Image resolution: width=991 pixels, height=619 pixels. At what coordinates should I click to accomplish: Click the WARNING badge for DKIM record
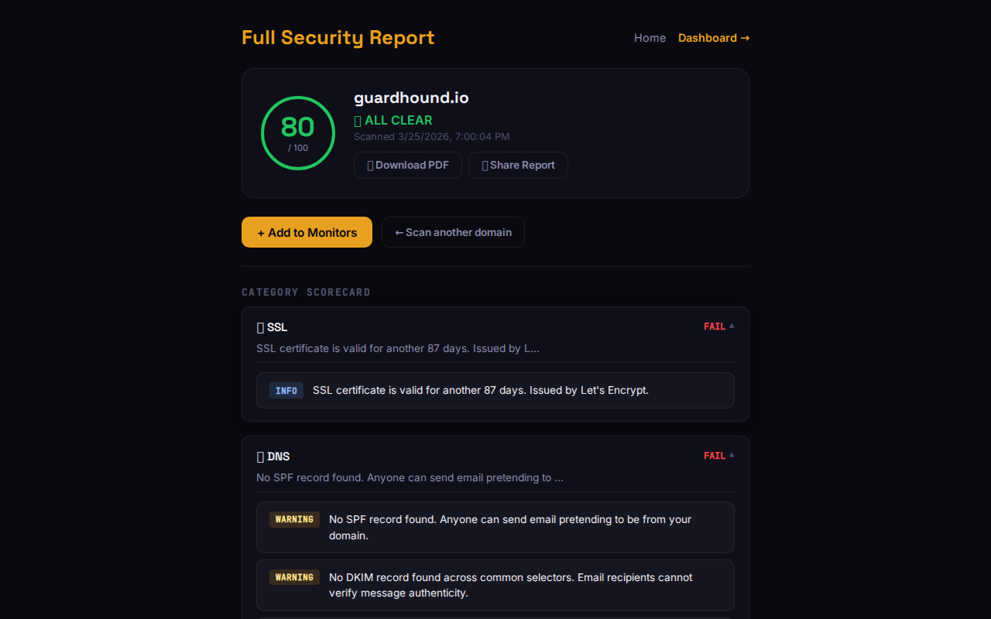pos(294,577)
